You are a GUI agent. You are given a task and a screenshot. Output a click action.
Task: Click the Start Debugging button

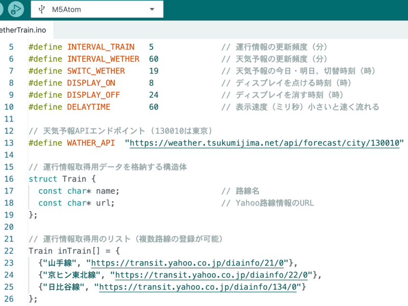[17, 9]
